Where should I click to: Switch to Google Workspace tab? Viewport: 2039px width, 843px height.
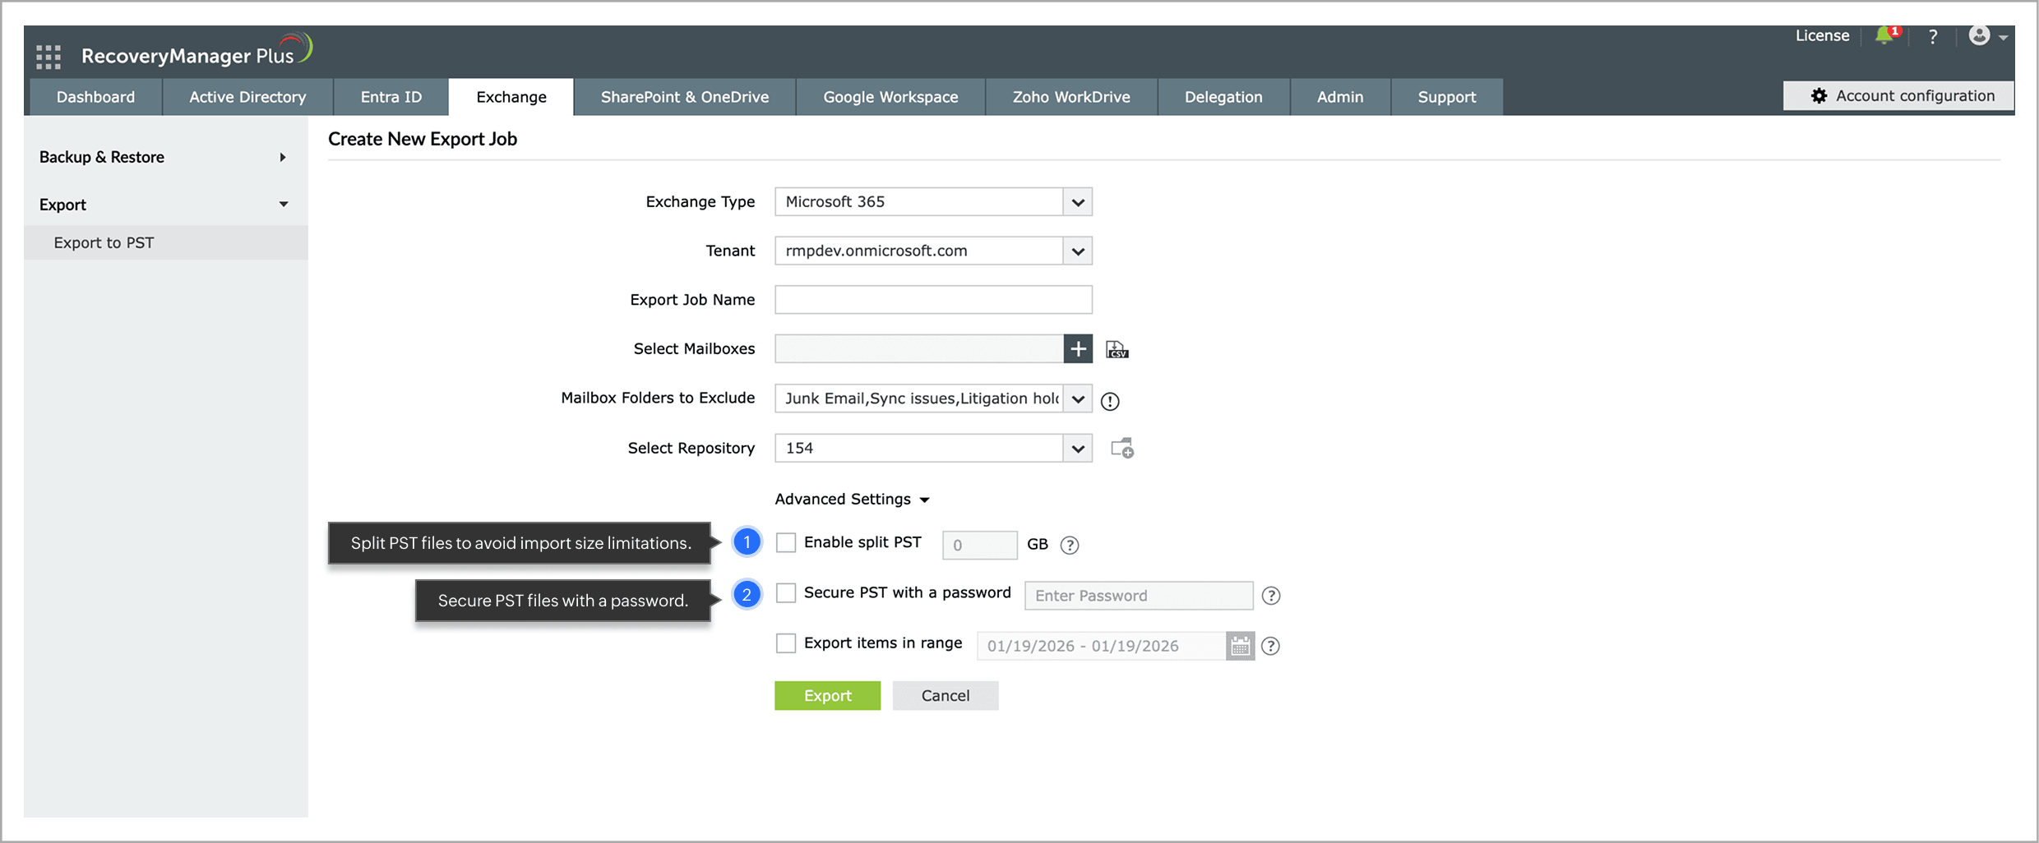coord(890,97)
